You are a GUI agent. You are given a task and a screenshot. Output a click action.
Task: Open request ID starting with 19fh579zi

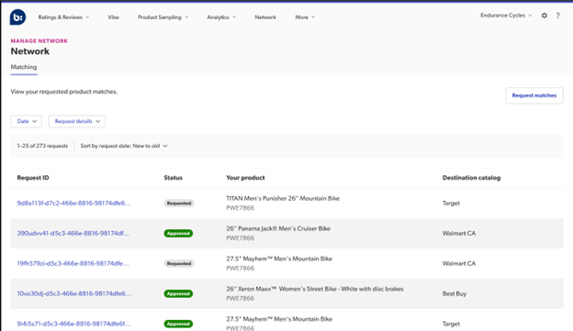(x=73, y=263)
